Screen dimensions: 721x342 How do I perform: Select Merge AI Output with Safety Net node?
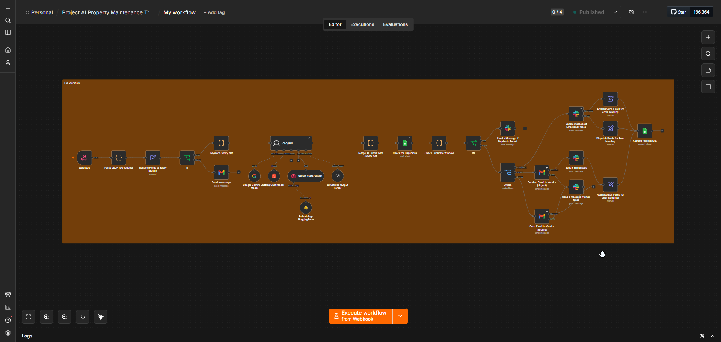(371, 143)
